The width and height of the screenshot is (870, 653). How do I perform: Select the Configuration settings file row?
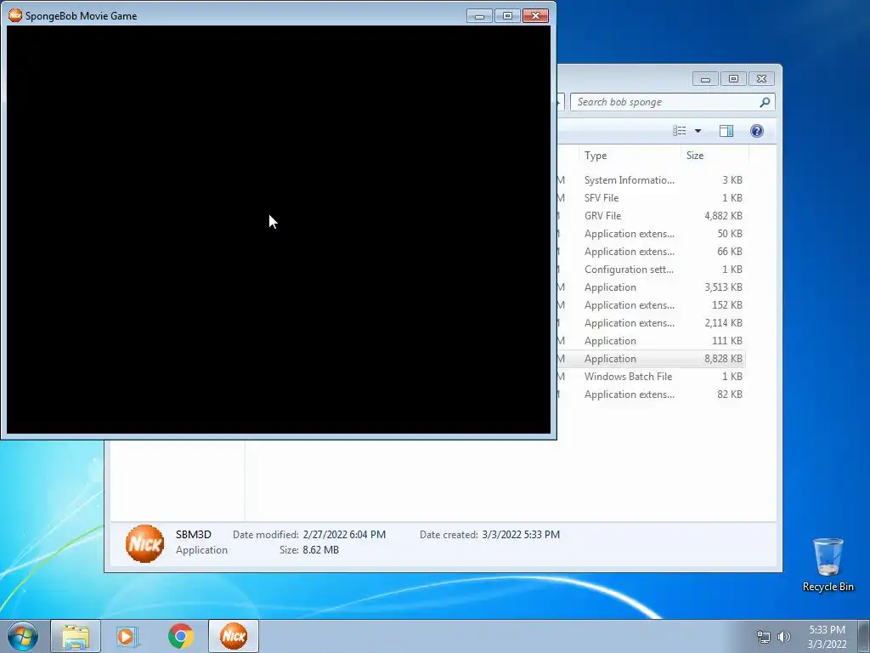click(651, 270)
